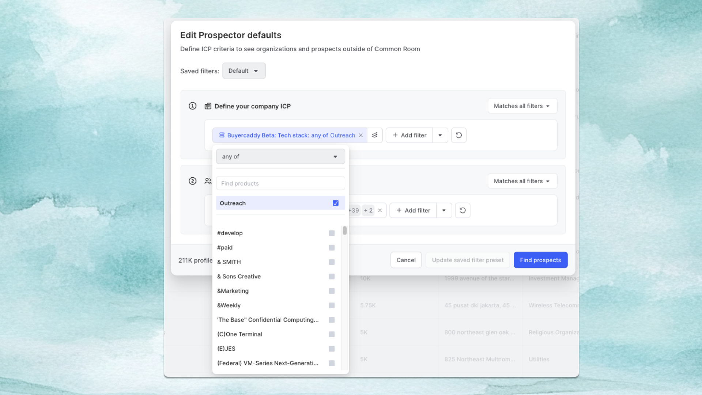This screenshot has width=702, height=395.
Task: Reset prospect filters with circular arrow icon
Action: coord(463,210)
